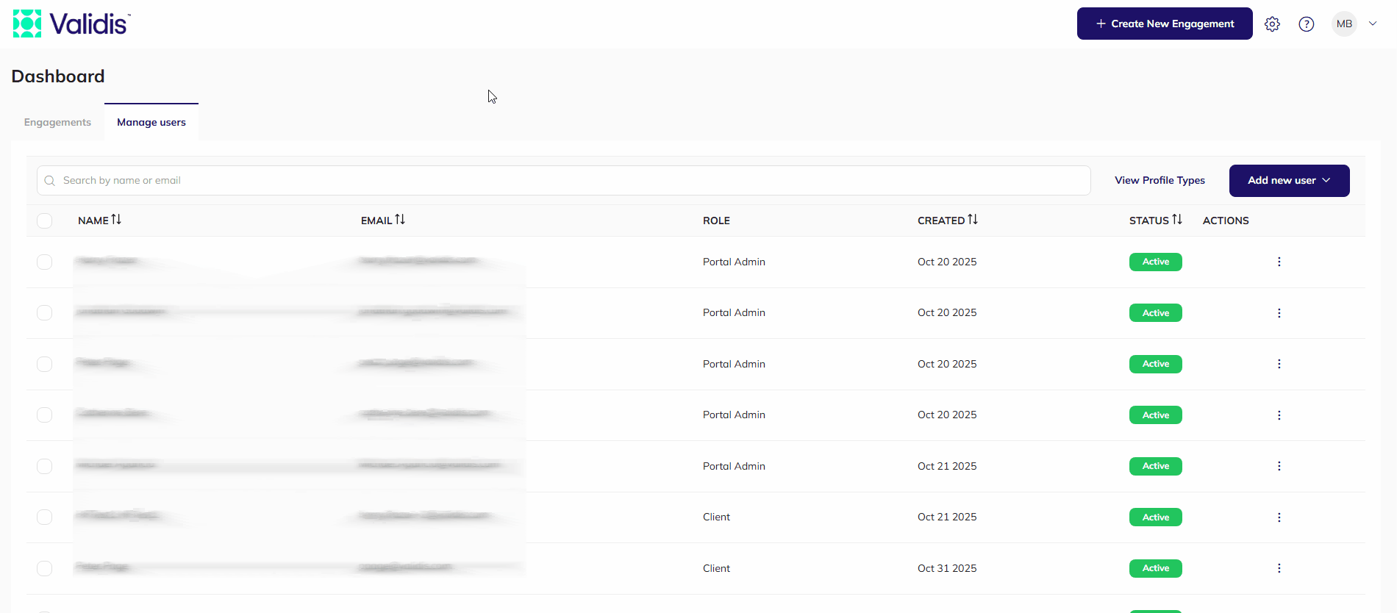The image size is (1397, 613).
Task: Click the Create New Engagement button
Action: pyautogui.click(x=1165, y=24)
